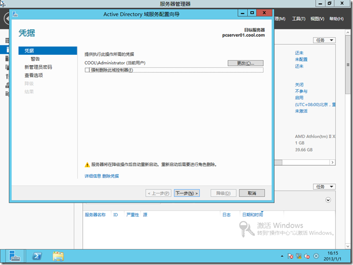
Task: Sort events by 日志 column
Action: click(226, 215)
